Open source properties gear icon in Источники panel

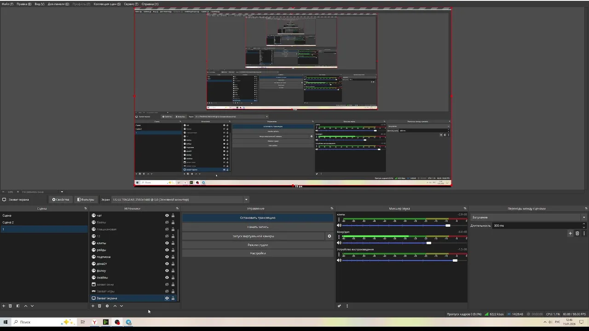pos(107,306)
